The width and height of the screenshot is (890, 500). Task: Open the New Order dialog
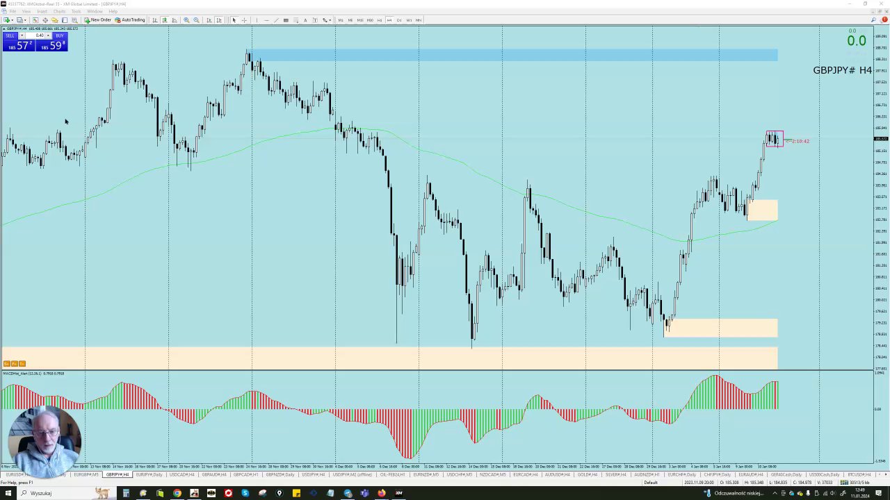click(x=97, y=20)
